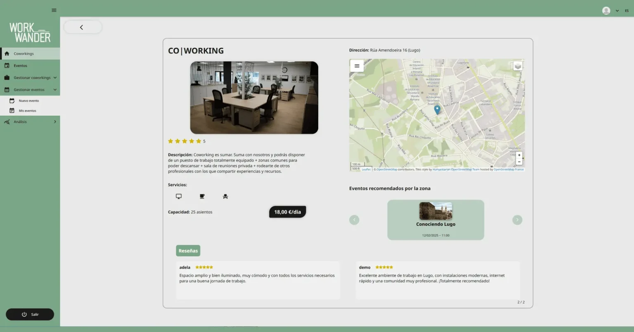Viewport: 634px width, 332px height.
Task: Open the Reseñas tab
Action: pos(188,250)
